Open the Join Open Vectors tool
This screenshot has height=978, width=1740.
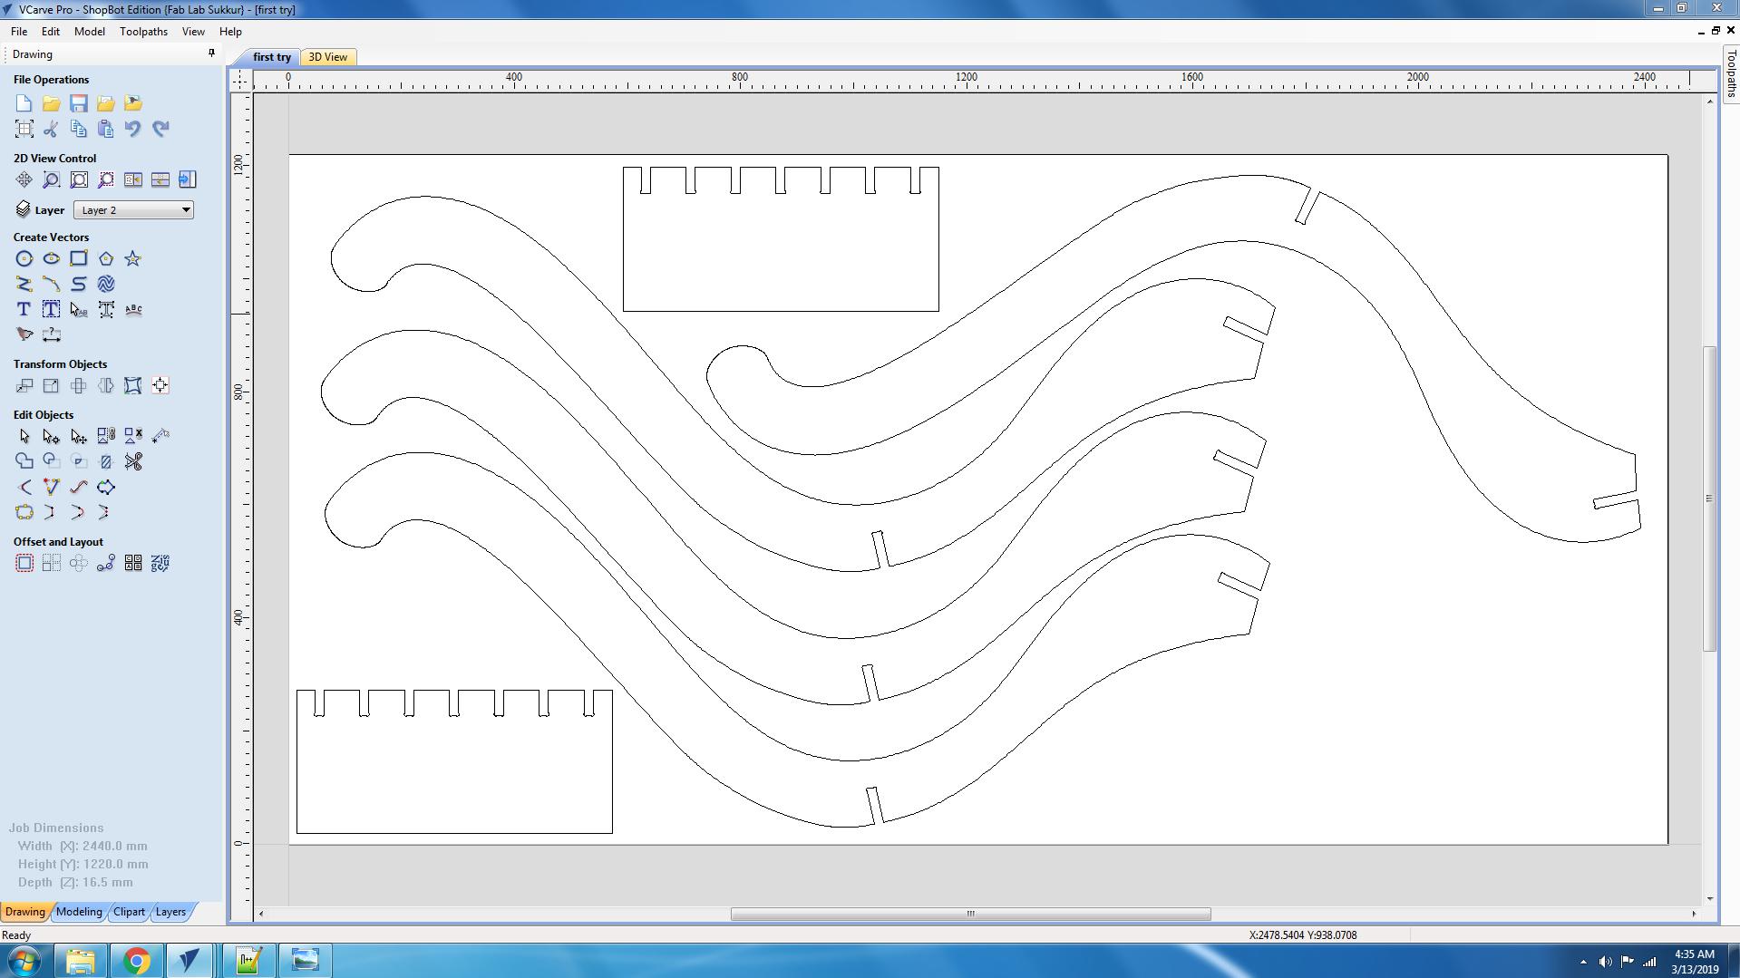pos(24,513)
